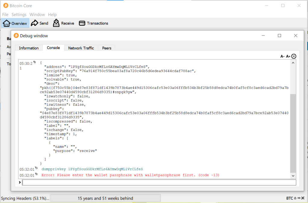Open the Help menu
This screenshot has height=203, width=308.
click(52, 14)
